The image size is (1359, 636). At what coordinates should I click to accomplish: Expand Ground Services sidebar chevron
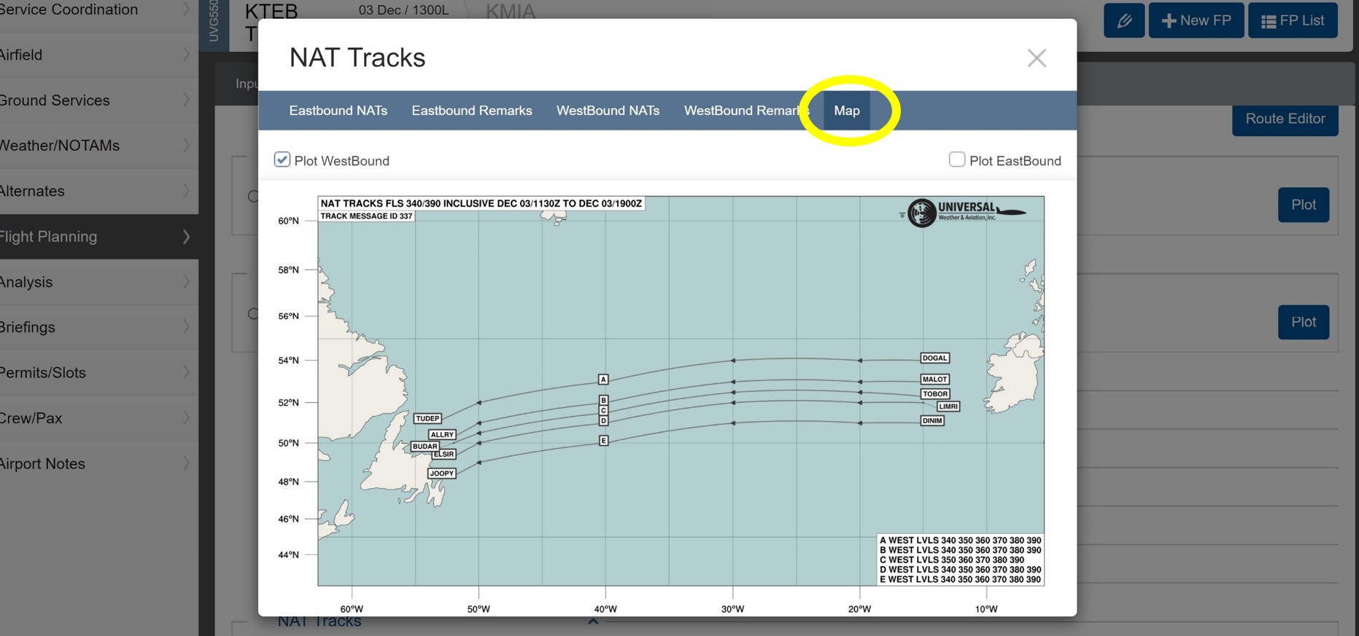pyautogui.click(x=186, y=100)
